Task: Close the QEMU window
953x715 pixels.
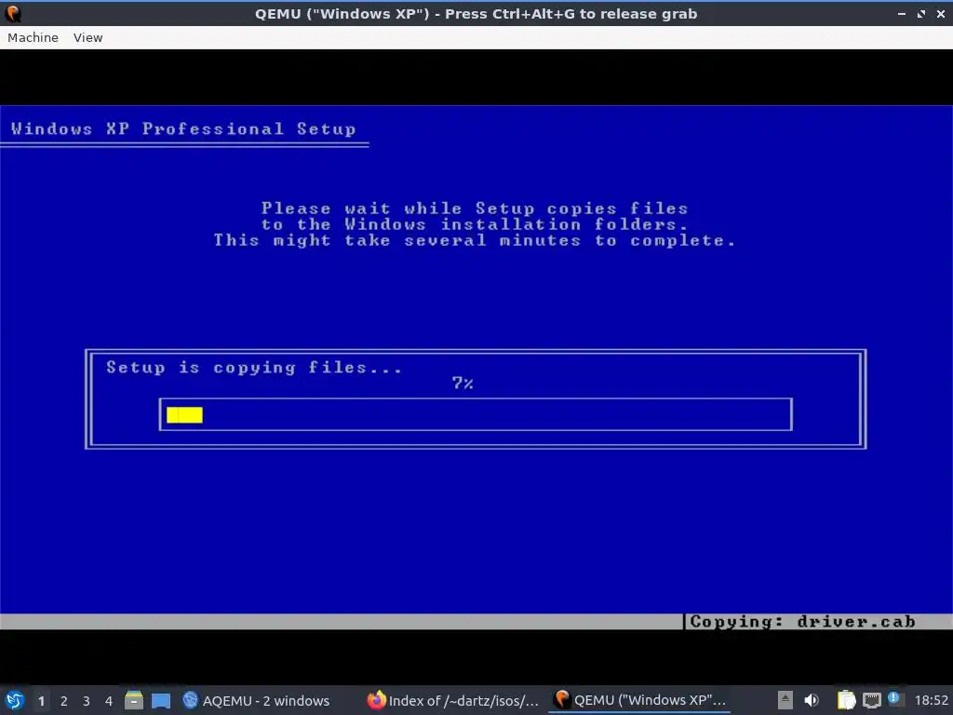Action: [940, 13]
